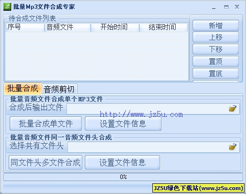Click the 批量合成单文件 button
This screenshot has height=194, width=246.
point(46,124)
